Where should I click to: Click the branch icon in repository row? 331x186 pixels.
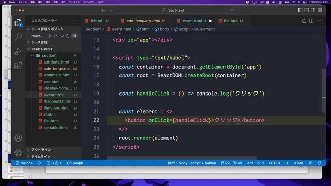click(x=50, y=36)
